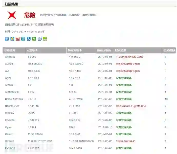
Task: Click the Alyac no-virus-found result
Action: pyautogui.click(x=124, y=78)
